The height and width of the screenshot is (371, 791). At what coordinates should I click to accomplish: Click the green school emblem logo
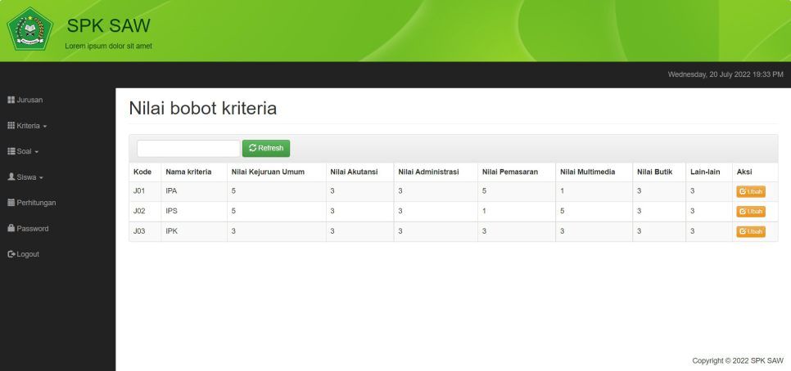(29, 29)
